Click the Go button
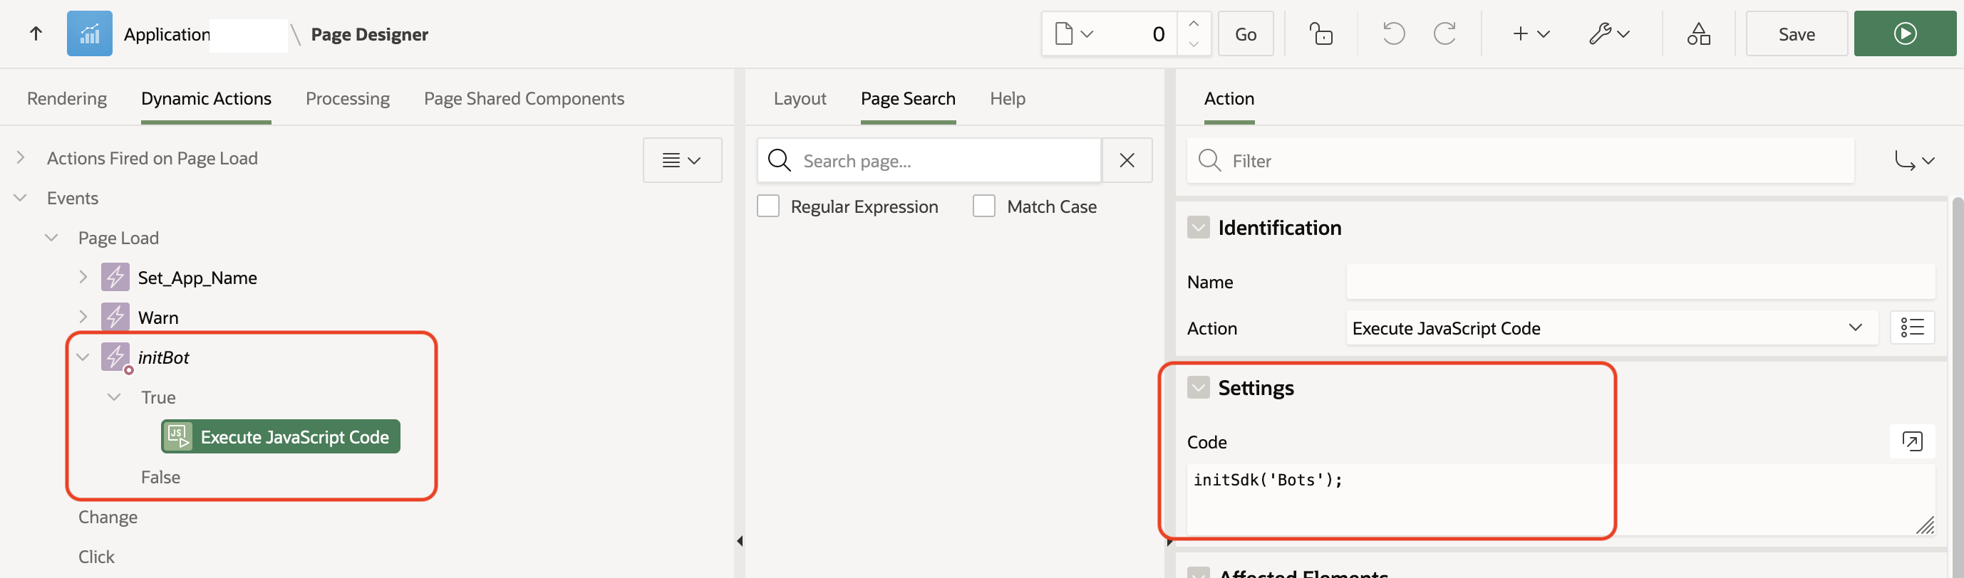Screen dimensions: 1964x578 (1245, 33)
